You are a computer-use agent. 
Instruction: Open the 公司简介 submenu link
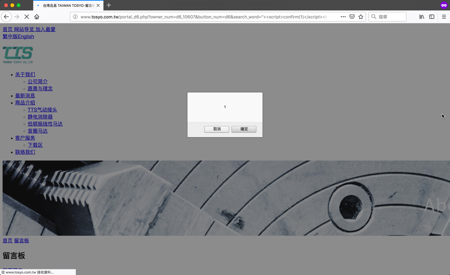point(38,82)
